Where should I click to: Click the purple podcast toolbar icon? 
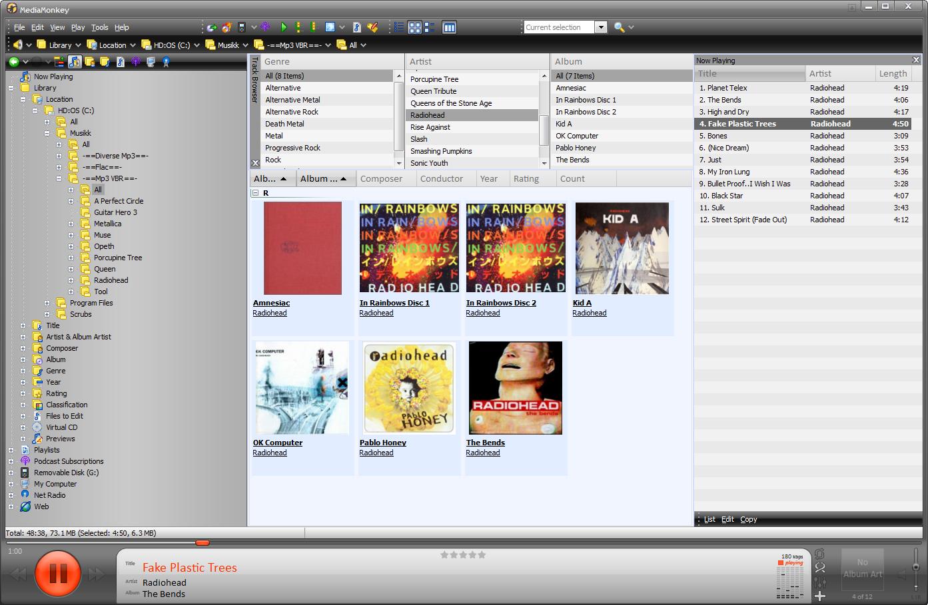pos(265,27)
